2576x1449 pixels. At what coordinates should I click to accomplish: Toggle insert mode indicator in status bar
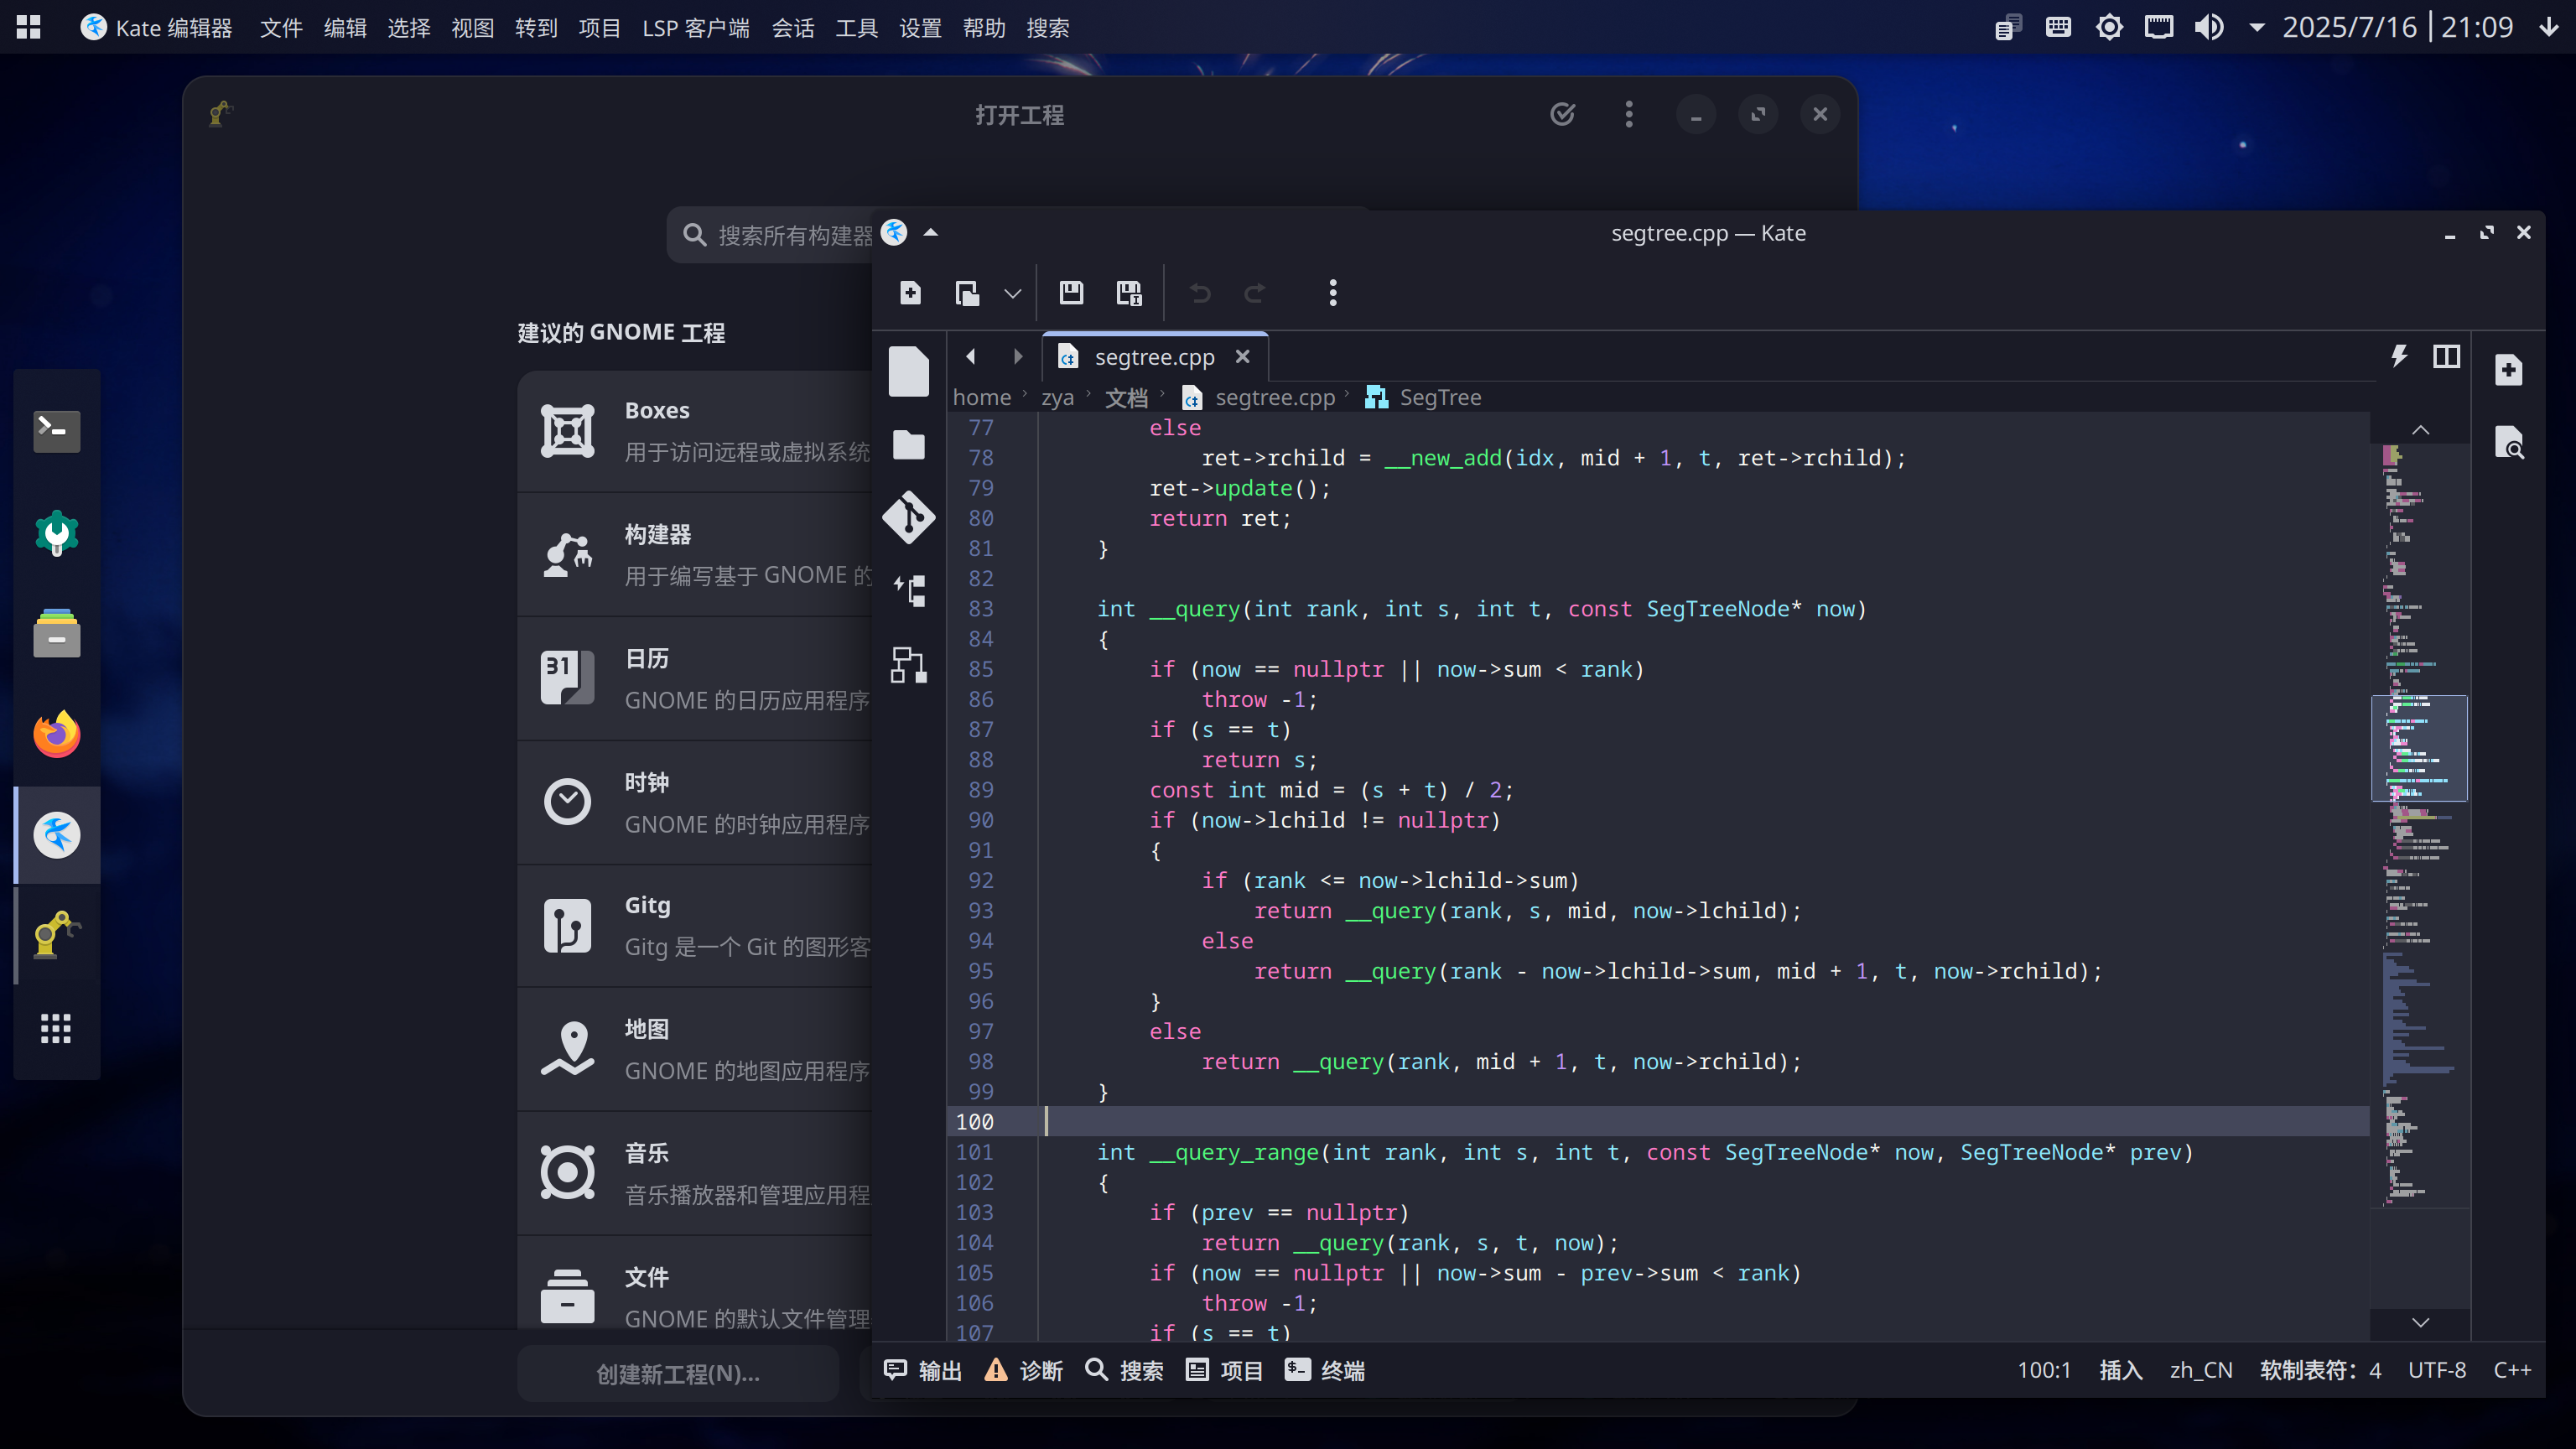[2120, 1370]
